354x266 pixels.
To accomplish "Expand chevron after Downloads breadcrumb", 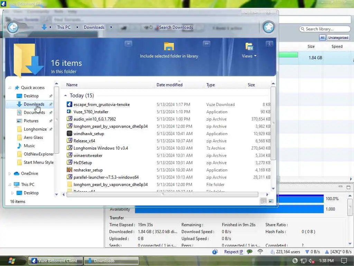I will coord(111,27).
